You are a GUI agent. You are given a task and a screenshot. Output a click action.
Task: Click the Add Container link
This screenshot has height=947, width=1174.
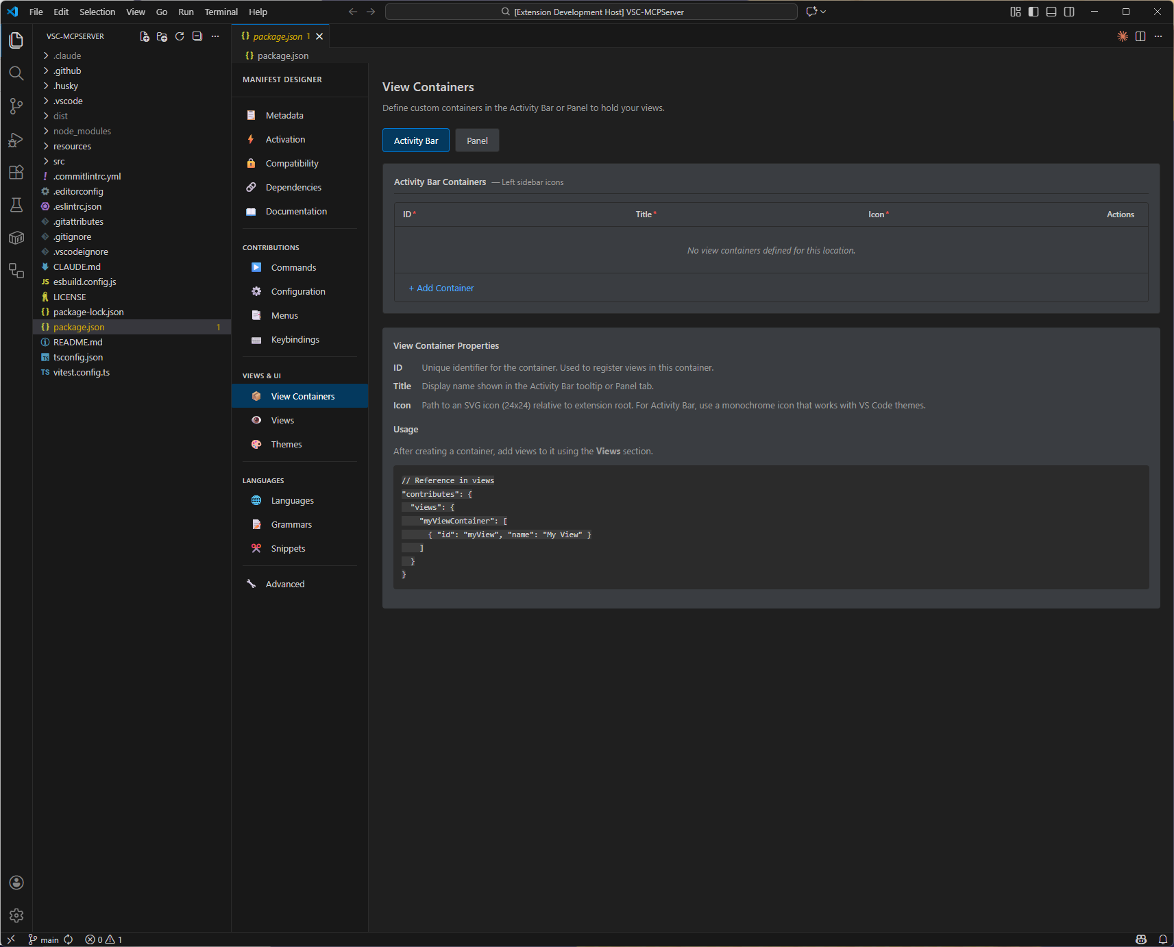[441, 288]
